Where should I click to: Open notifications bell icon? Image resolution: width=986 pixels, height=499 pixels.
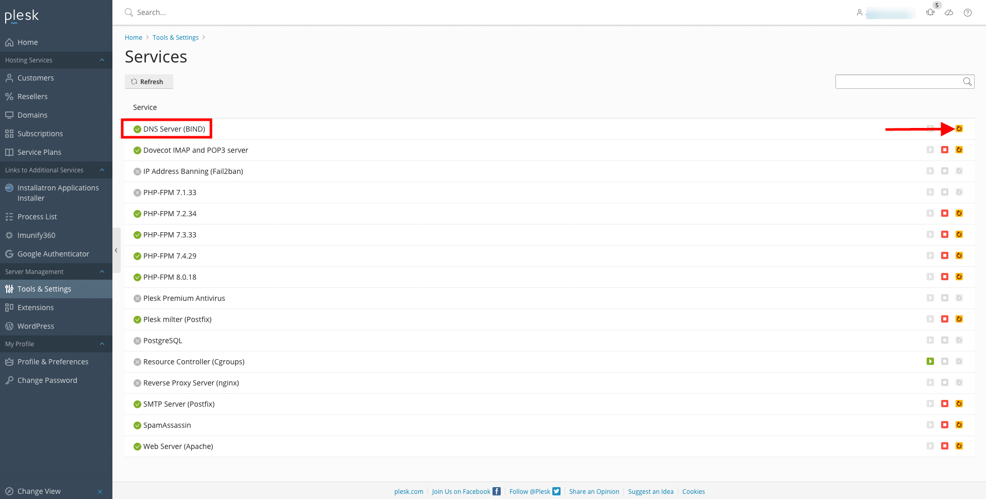(x=930, y=12)
